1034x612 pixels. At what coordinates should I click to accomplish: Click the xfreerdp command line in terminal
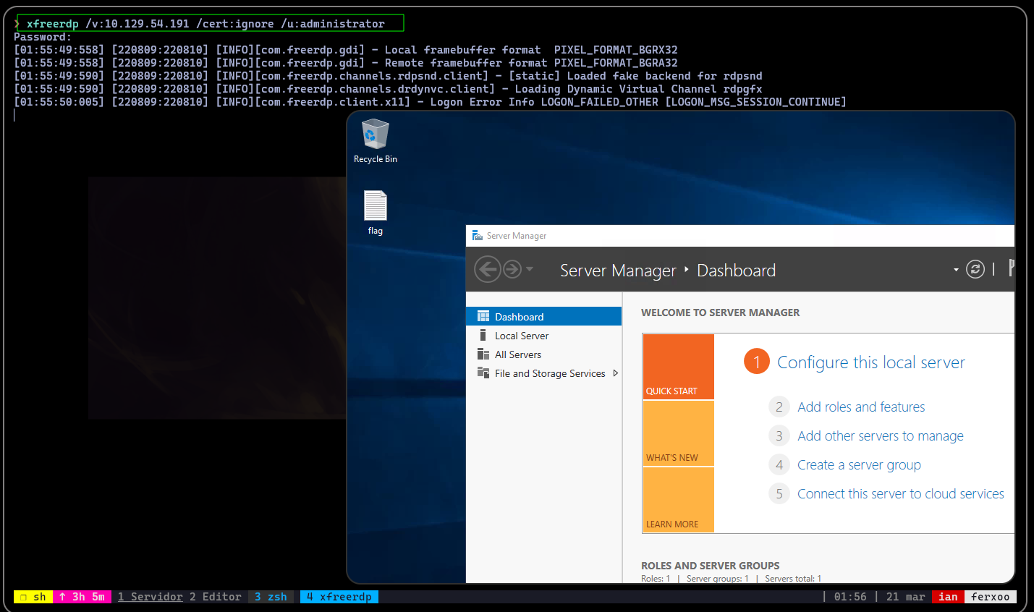click(x=211, y=24)
